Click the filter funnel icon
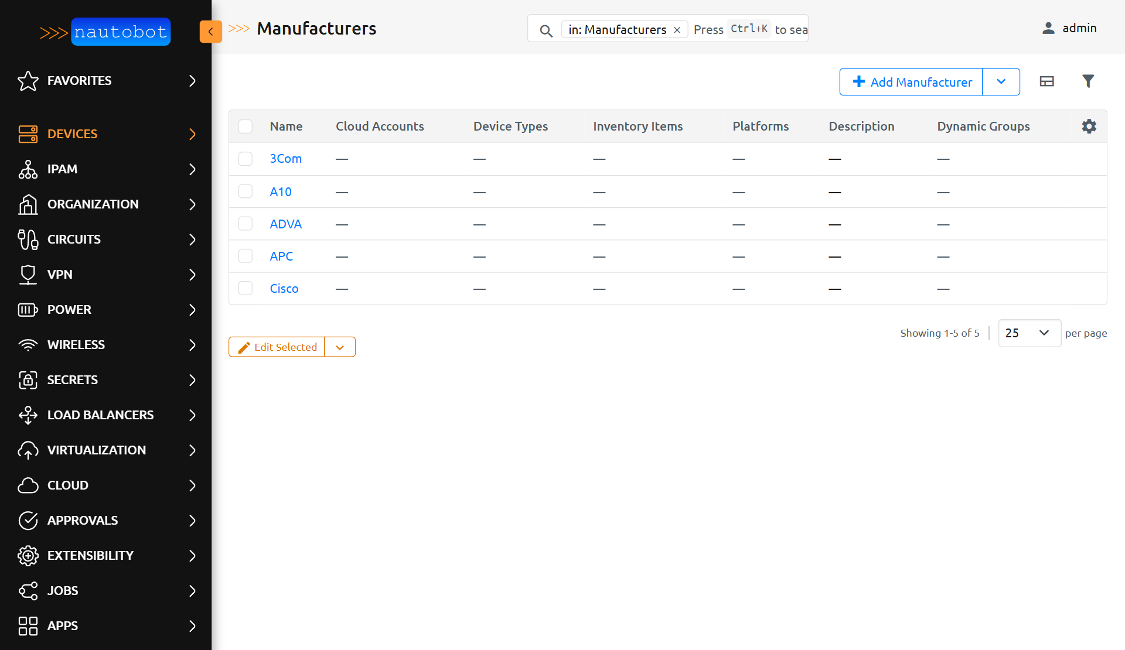The image size is (1125, 650). (1088, 81)
